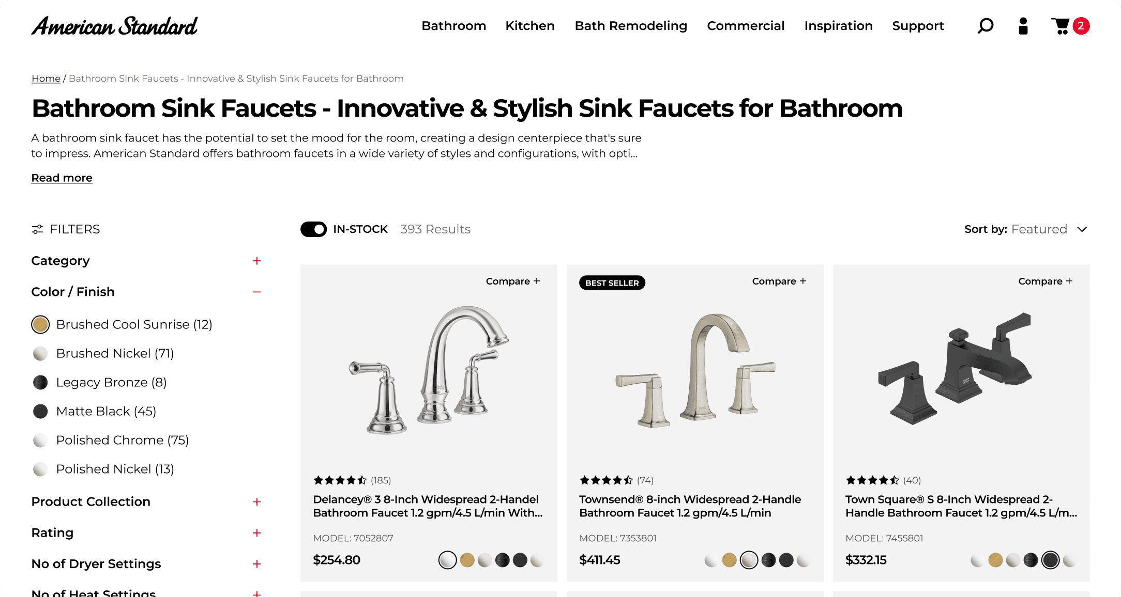The width and height of the screenshot is (1121, 597).
Task: Open the Sort by Featured dropdown
Action: (1049, 229)
